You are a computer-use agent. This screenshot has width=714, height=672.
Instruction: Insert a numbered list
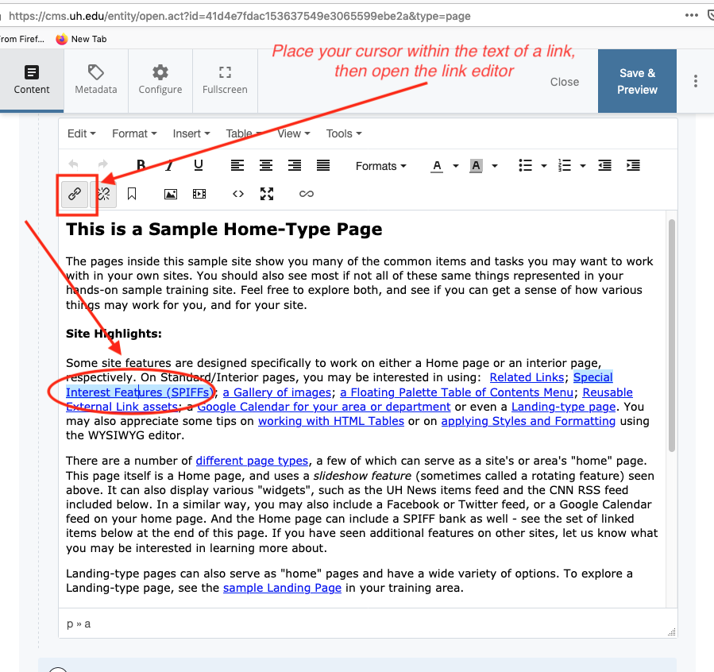(564, 166)
